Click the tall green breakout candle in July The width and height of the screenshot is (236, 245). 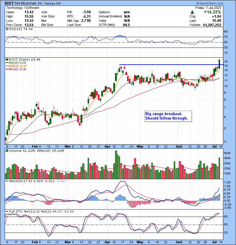pyautogui.click(x=219, y=64)
